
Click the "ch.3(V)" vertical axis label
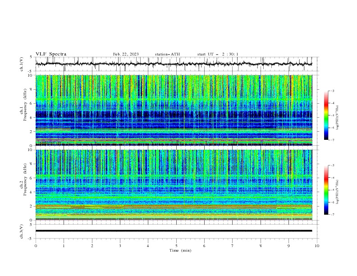point(22,231)
